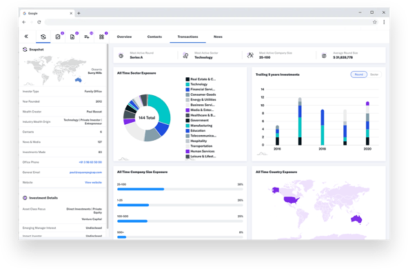Click the Venture Capital asset class value
Viewport: 408px width, 269px height.
92,219
